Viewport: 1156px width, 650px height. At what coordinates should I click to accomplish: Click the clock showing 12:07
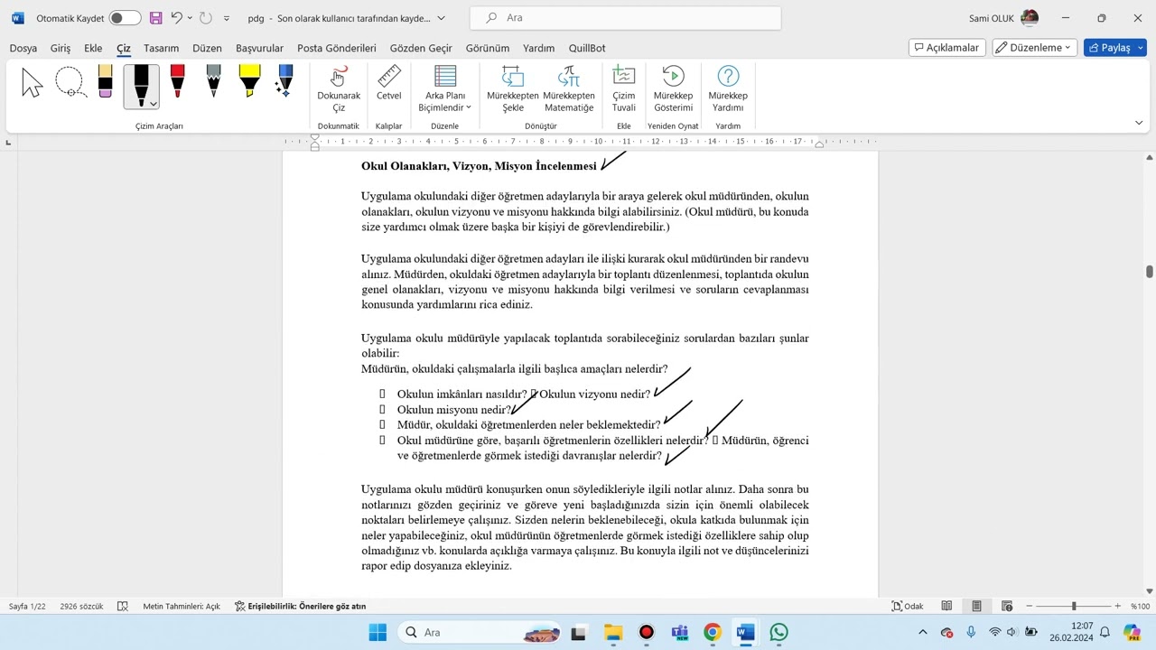tap(1082, 626)
